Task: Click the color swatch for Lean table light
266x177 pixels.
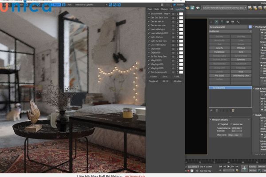Action: (x=181, y=29)
